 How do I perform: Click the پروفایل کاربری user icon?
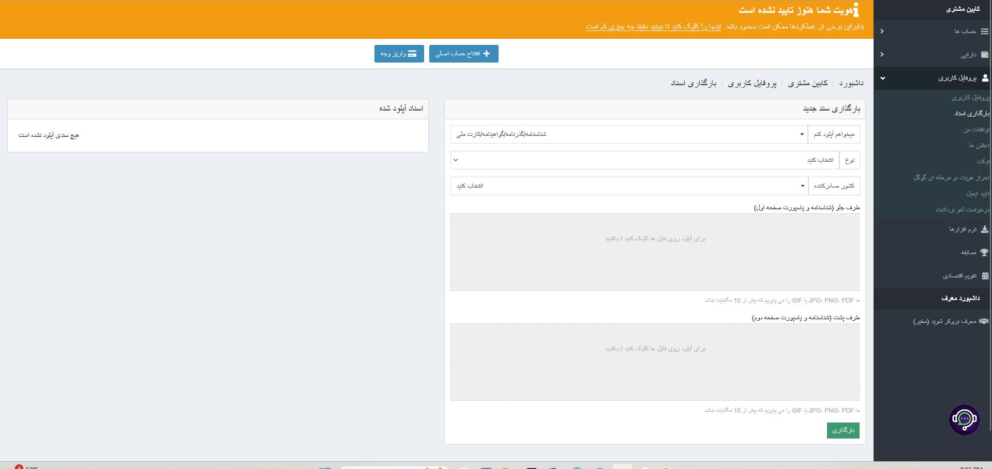point(985,77)
